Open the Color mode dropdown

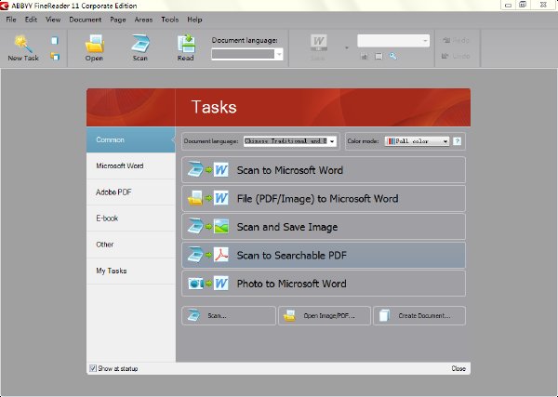click(417, 141)
